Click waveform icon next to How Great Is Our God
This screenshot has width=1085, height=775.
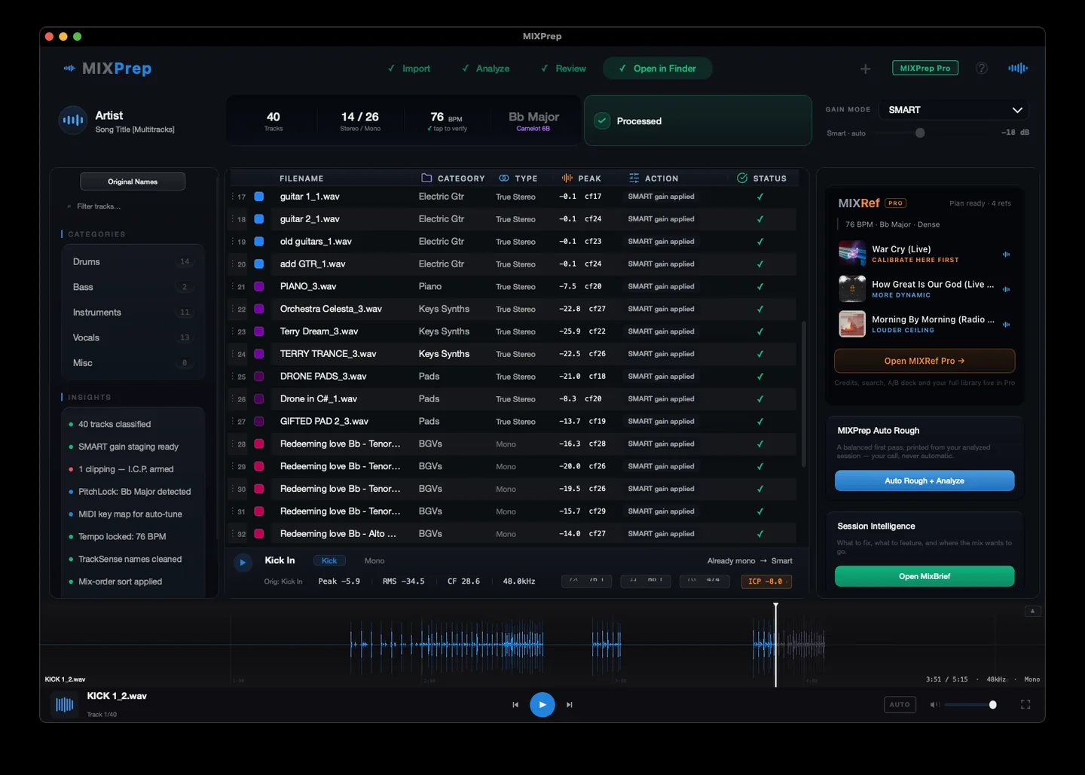(1006, 289)
